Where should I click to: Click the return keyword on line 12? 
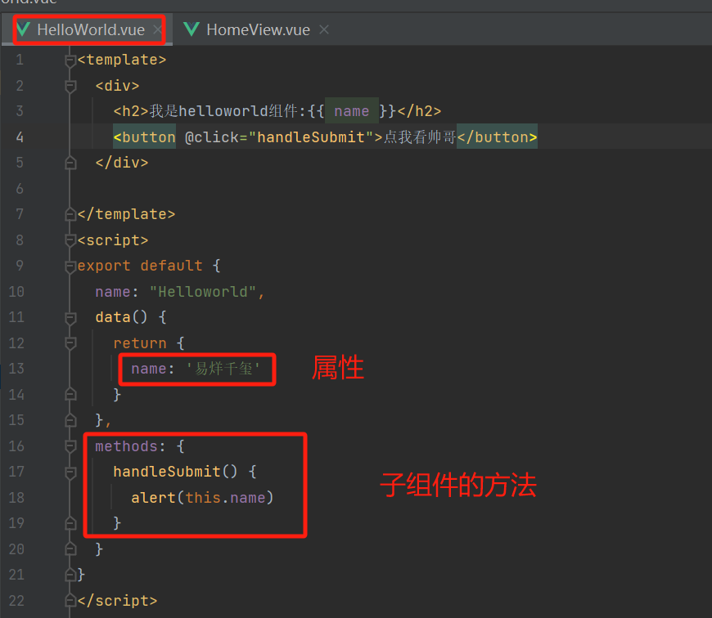coord(140,343)
